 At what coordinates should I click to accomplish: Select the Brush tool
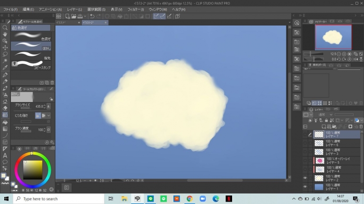(x=5, y=88)
